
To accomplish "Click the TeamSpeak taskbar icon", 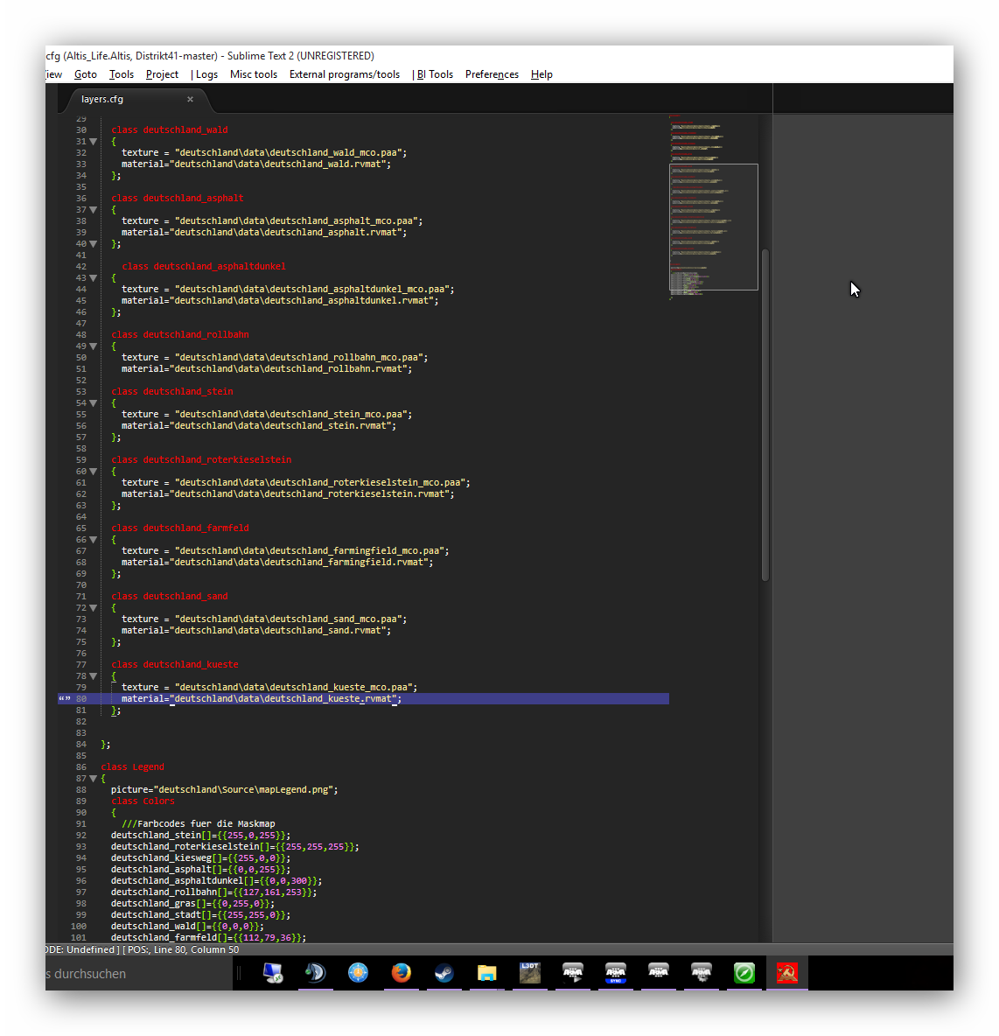I will [315, 973].
